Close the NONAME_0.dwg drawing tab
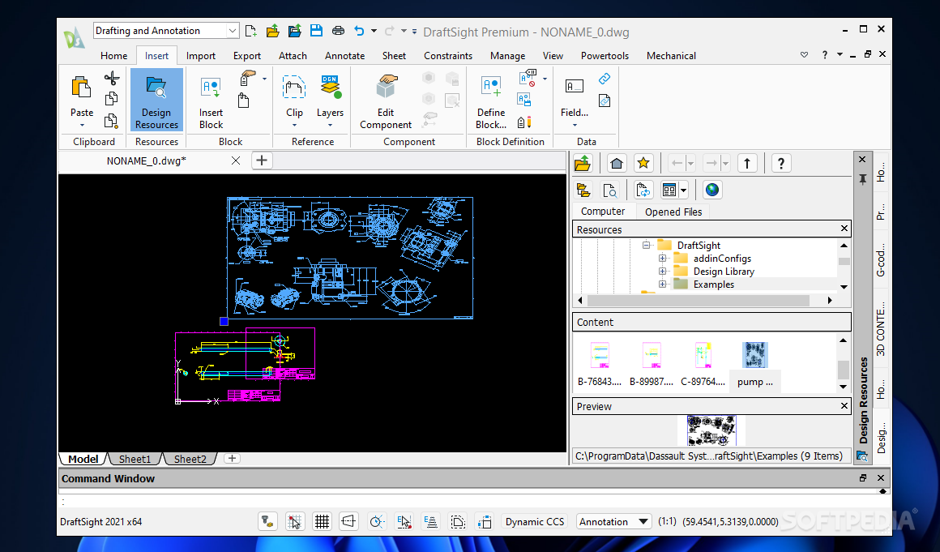Image resolution: width=940 pixels, height=552 pixels. [236, 160]
